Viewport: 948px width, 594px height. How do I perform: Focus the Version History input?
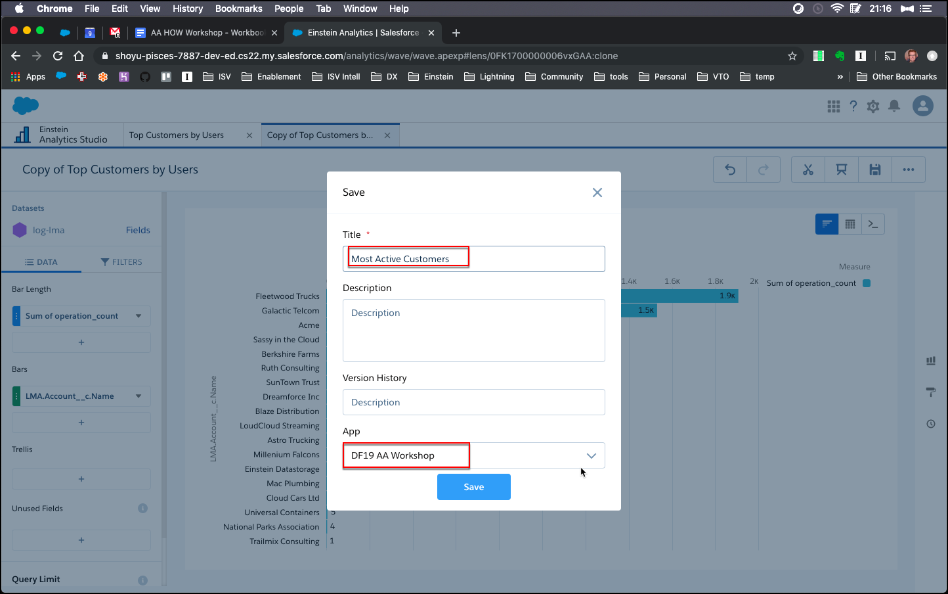(474, 402)
